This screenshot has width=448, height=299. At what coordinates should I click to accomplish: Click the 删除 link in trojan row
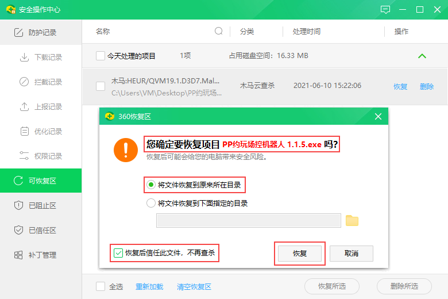point(427,86)
